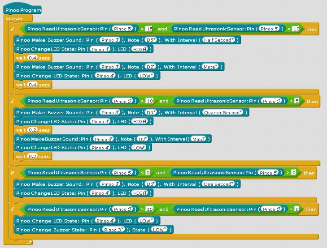Open Pinoo 5 sensor pin dropdown beside '< 15'
The height and width of the screenshot is (248, 327).
122,29
